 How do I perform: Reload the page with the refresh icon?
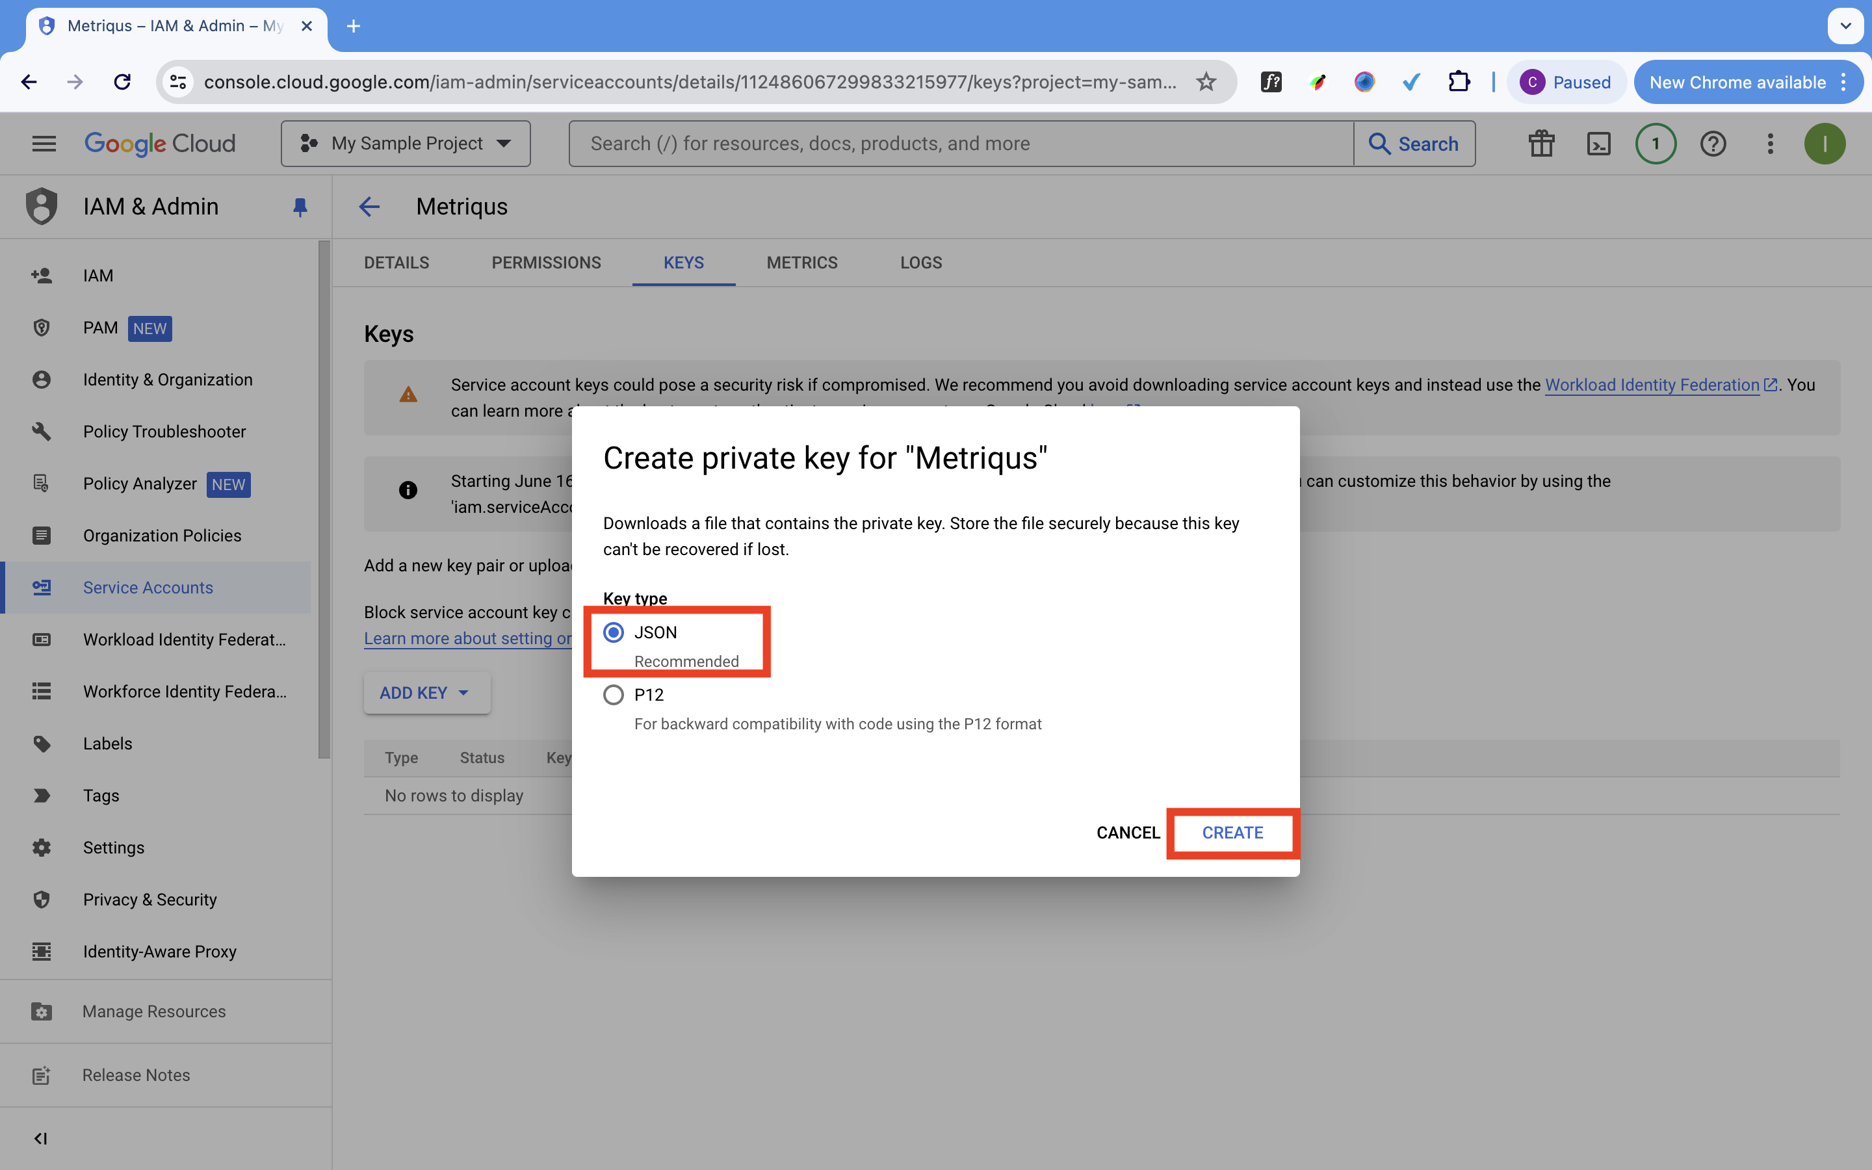tap(122, 82)
